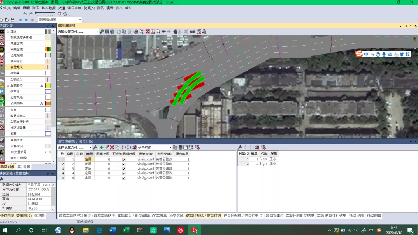Toggle 可变的周期时间 checkbox in row 3
The image size is (418, 235).
[124, 169]
